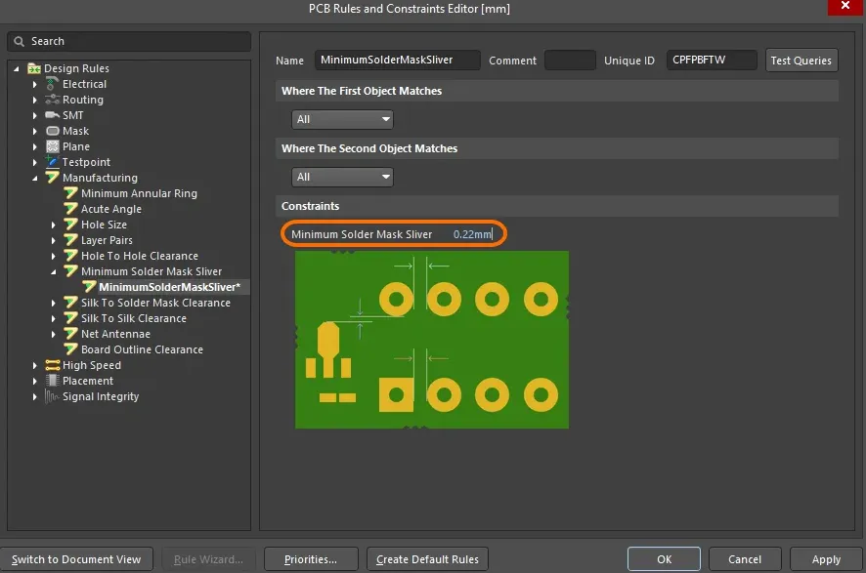Screen dimensions: 866x573
Task: Click the Plane category icon
Action: [x=53, y=146]
